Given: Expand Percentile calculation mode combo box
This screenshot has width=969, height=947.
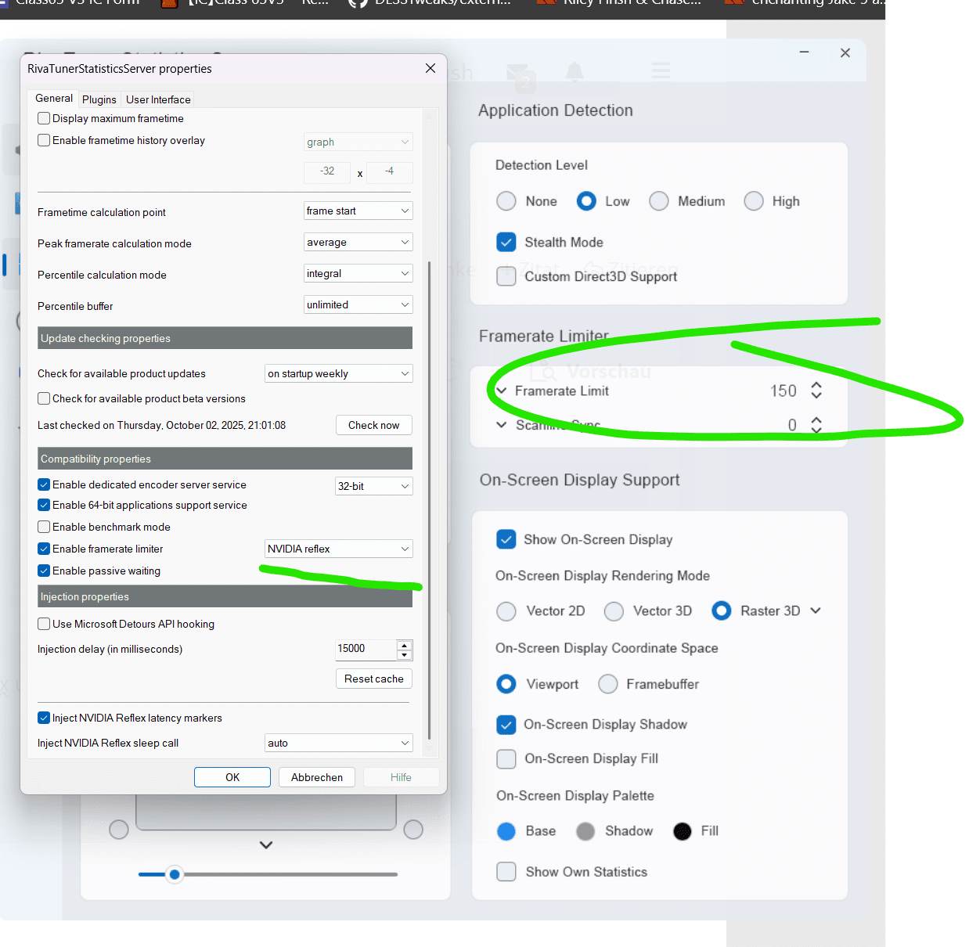Looking at the screenshot, I should coord(358,273).
